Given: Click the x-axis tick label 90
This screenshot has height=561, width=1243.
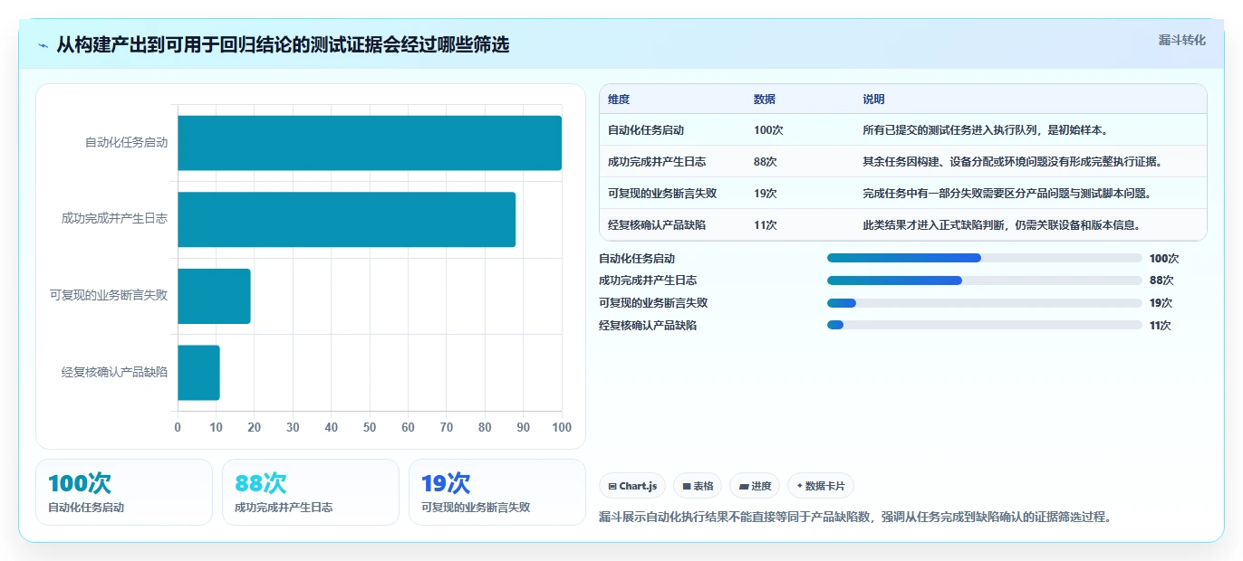Looking at the screenshot, I should [x=524, y=427].
